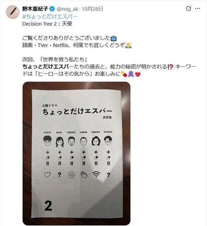Click the long-haired woman face illustration

click(x=60, y=142)
